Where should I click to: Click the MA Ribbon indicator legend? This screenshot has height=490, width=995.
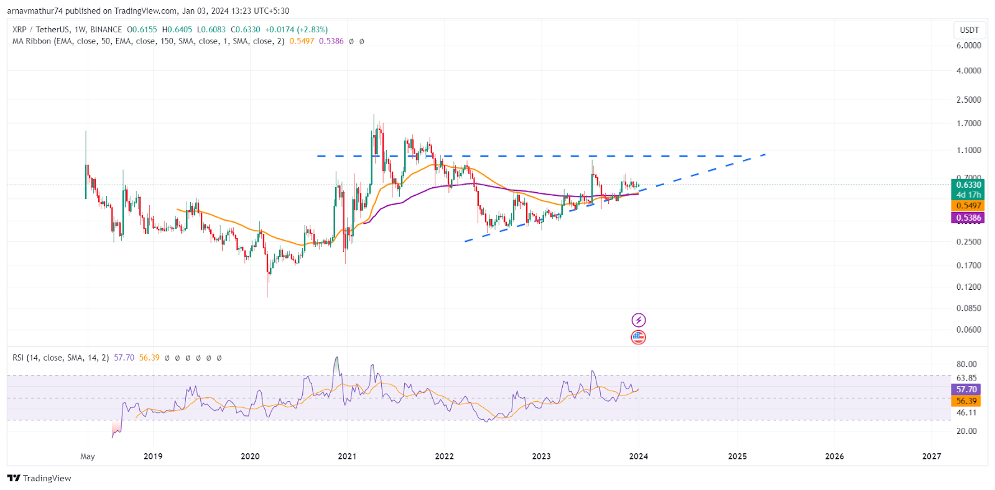coord(149,41)
